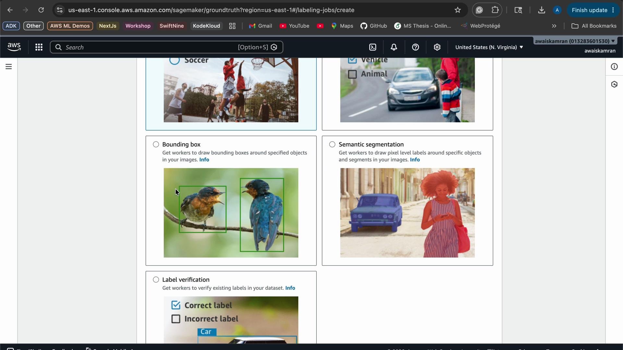Open the Downloads icon in toolbar
This screenshot has width=623, height=350.
pos(541,10)
